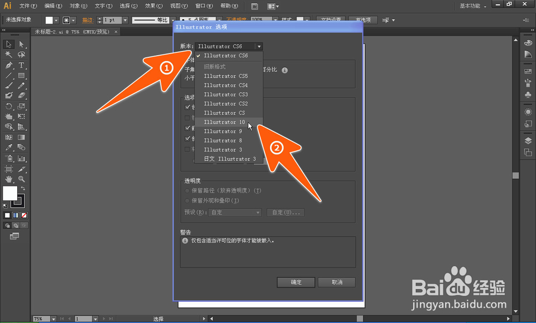536x323 pixels.
Task: Select the Artboard tool
Action: point(9,169)
